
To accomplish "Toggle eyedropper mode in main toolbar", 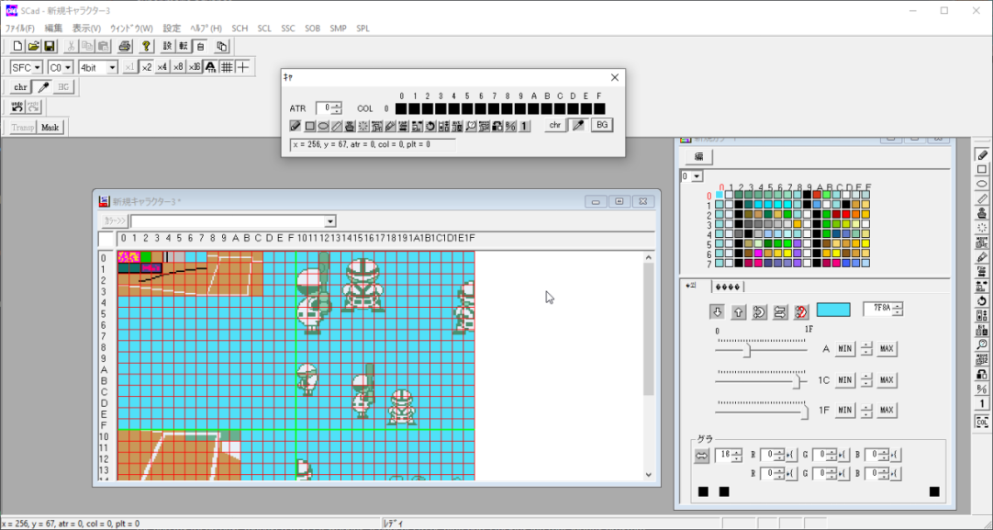I will (x=43, y=87).
